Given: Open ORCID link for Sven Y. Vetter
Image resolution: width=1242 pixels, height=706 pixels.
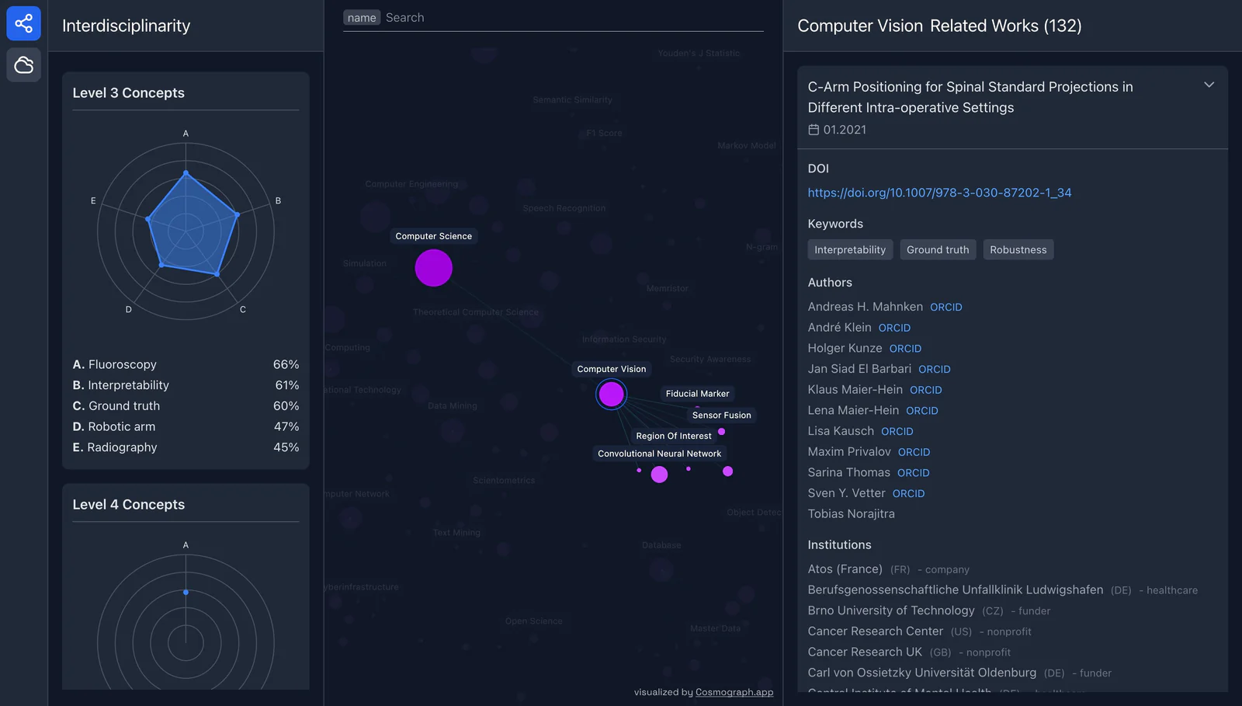Looking at the screenshot, I should tap(908, 494).
